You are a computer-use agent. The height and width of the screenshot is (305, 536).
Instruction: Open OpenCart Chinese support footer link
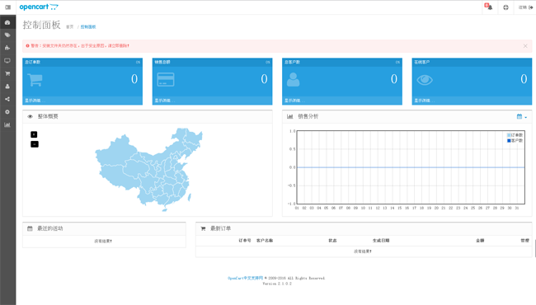[245, 278]
